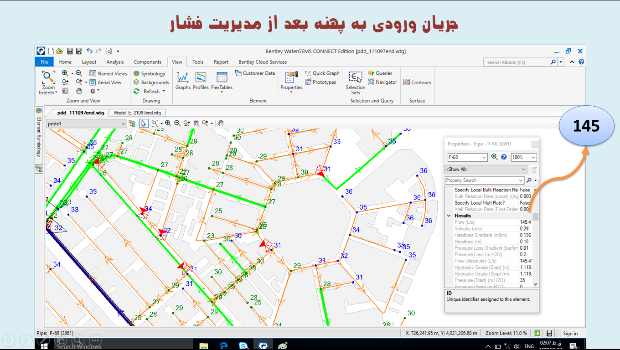
Task: Click the Undo arrow in title bar
Action: [89, 51]
